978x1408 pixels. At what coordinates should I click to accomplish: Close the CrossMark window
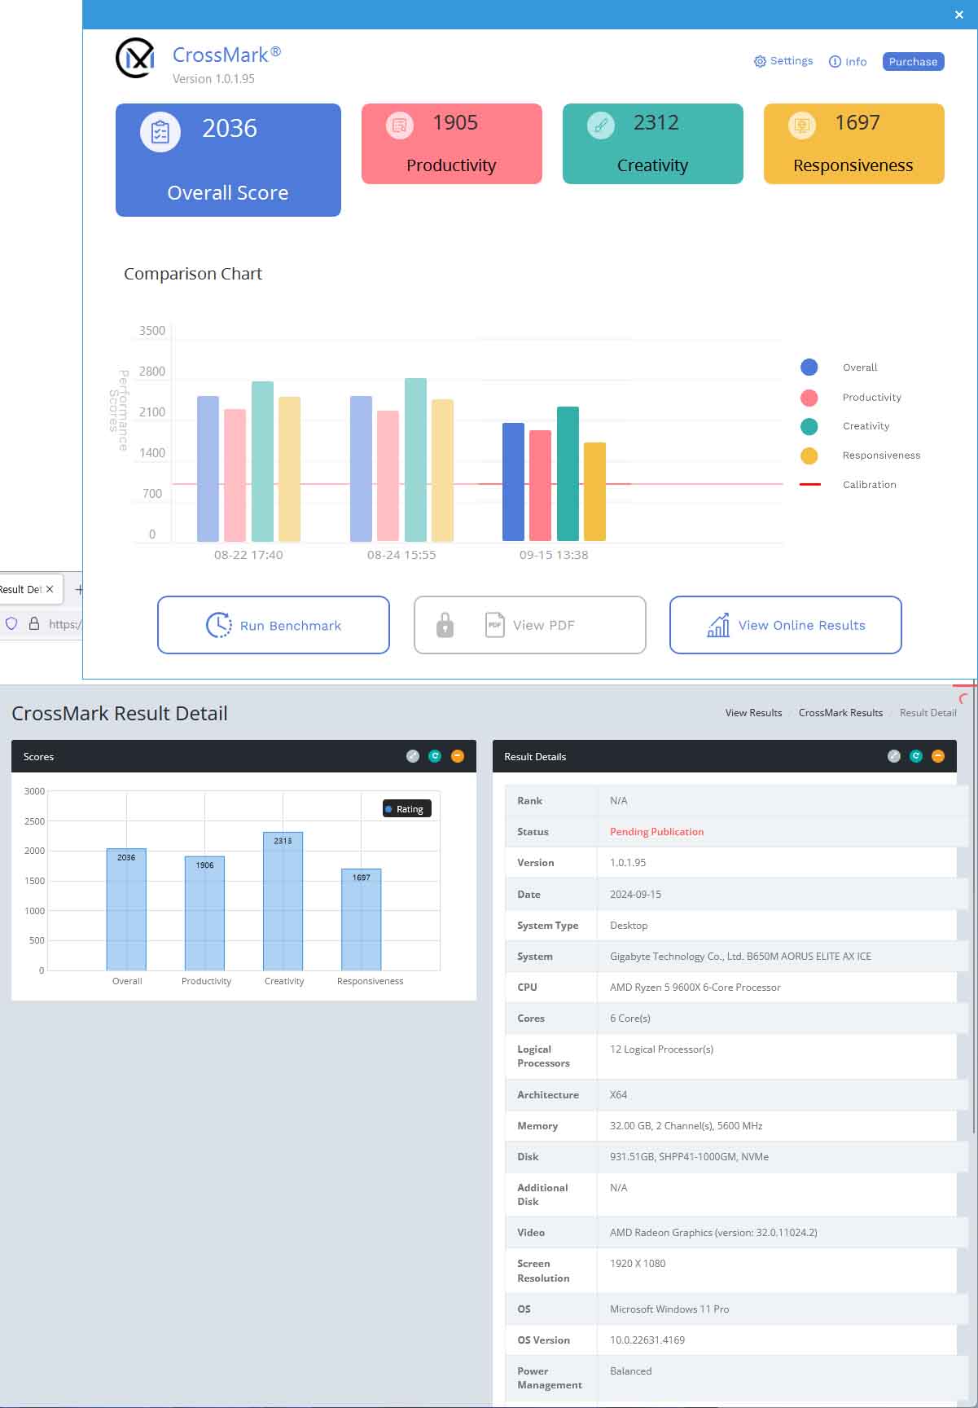click(x=958, y=15)
